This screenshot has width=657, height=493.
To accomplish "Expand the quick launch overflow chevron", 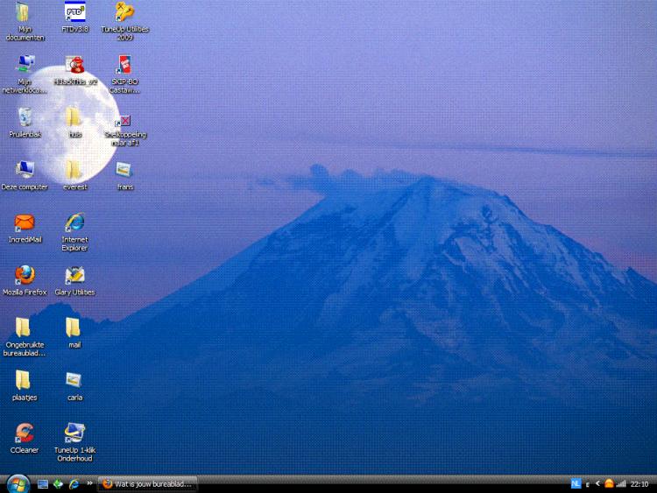I will pyautogui.click(x=89, y=483).
